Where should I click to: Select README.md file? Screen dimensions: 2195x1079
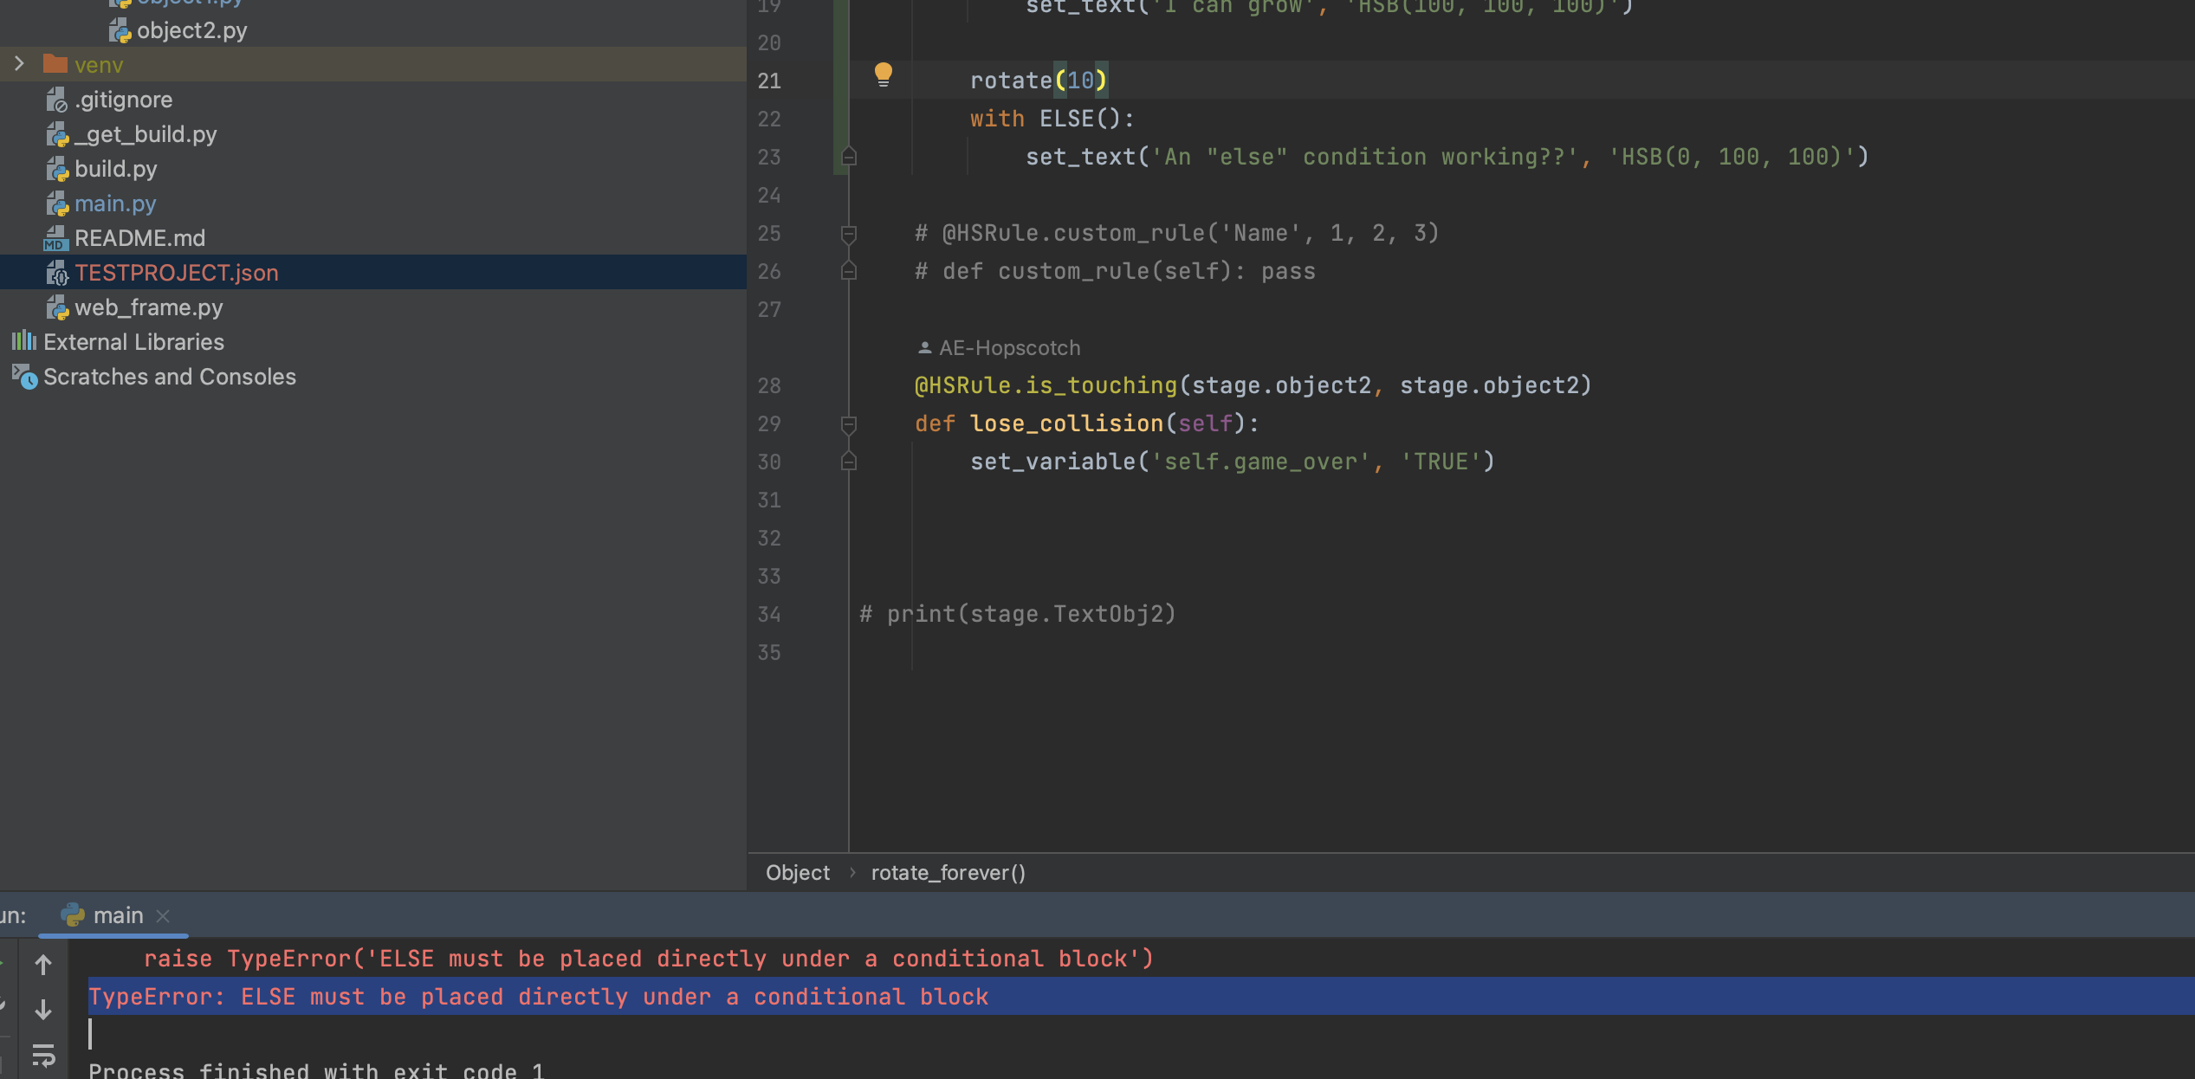(139, 238)
